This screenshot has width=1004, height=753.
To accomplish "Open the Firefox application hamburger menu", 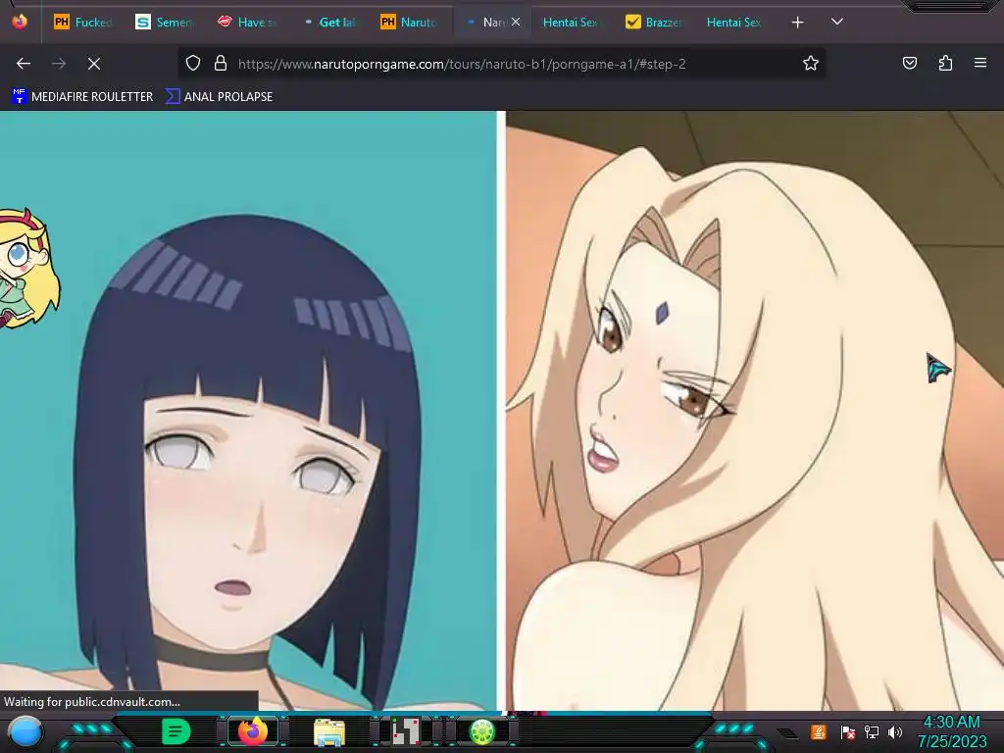I will point(980,63).
